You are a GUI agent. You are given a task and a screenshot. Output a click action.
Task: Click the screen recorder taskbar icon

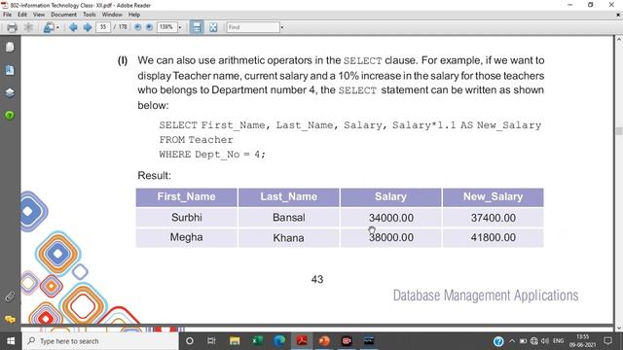tap(347, 341)
